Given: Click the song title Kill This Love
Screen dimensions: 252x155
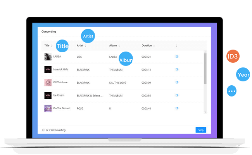Looking at the screenshot, I should click(x=60, y=82).
